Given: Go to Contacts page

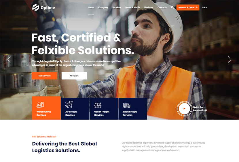Looking at the screenshot, I should pyautogui.click(x=162, y=7).
